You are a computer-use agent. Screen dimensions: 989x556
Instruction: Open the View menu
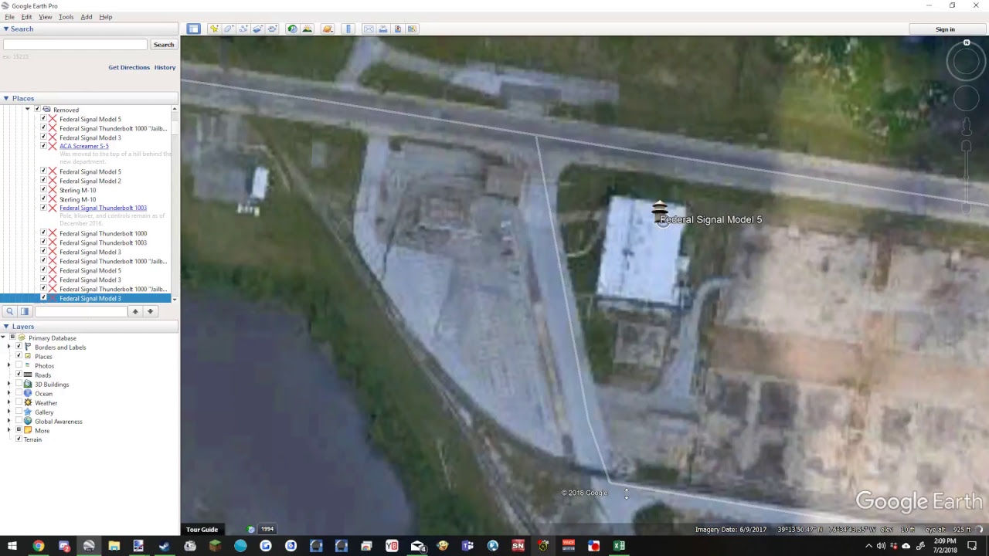pos(46,17)
